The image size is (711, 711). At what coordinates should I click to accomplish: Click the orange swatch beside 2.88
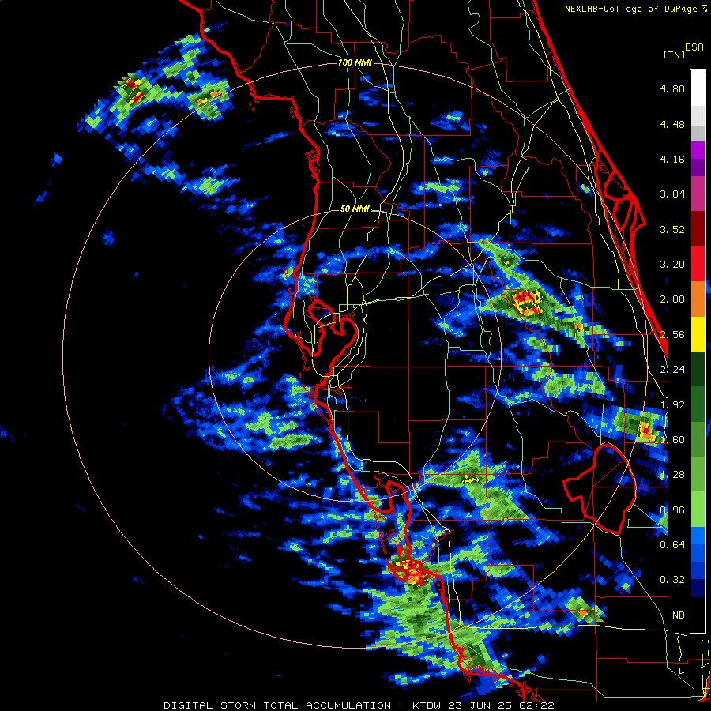698,299
